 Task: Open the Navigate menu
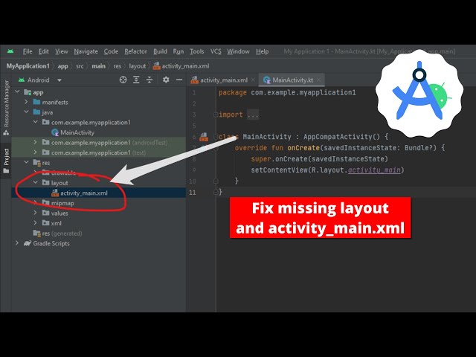86,51
